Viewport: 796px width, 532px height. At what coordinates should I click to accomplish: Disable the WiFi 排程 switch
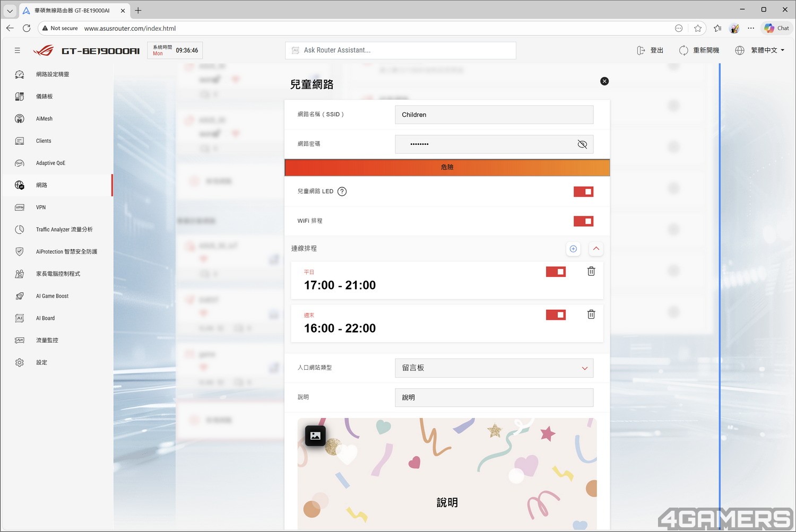(583, 221)
